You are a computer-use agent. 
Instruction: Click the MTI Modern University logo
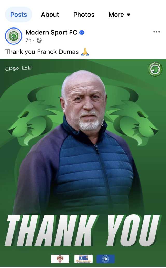pos(84,259)
